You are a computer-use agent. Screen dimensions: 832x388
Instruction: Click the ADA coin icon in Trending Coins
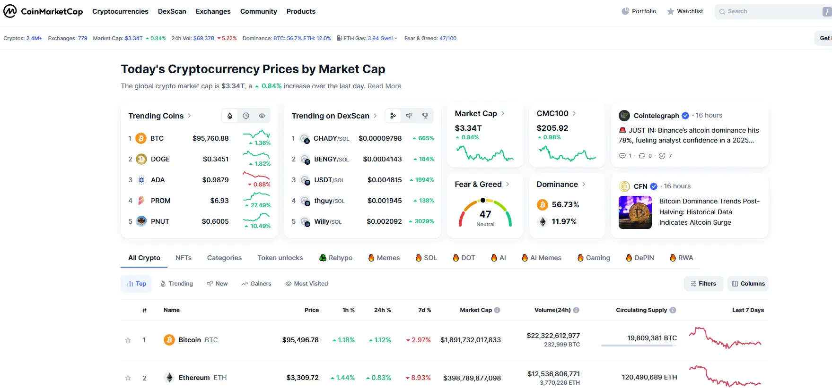pyautogui.click(x=141, y=180)
